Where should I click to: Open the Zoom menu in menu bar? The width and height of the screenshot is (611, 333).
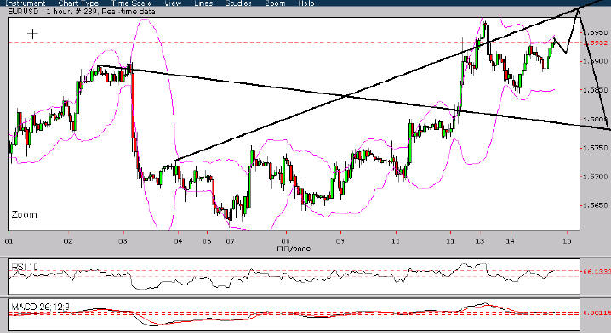tap(275, 3)
